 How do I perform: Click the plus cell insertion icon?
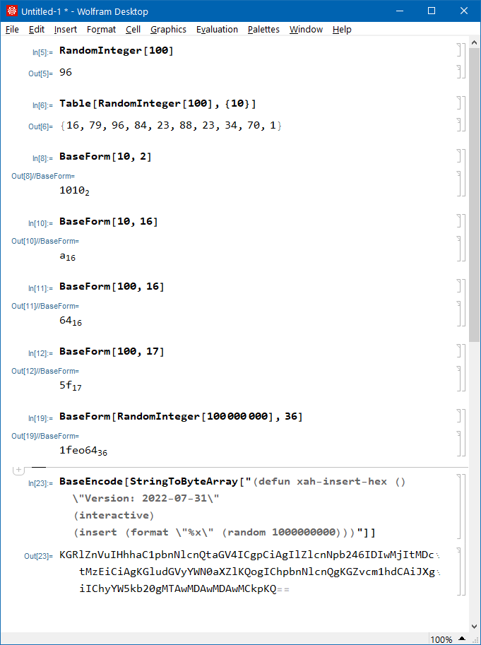pyautogui.click(x=18, y=469)
